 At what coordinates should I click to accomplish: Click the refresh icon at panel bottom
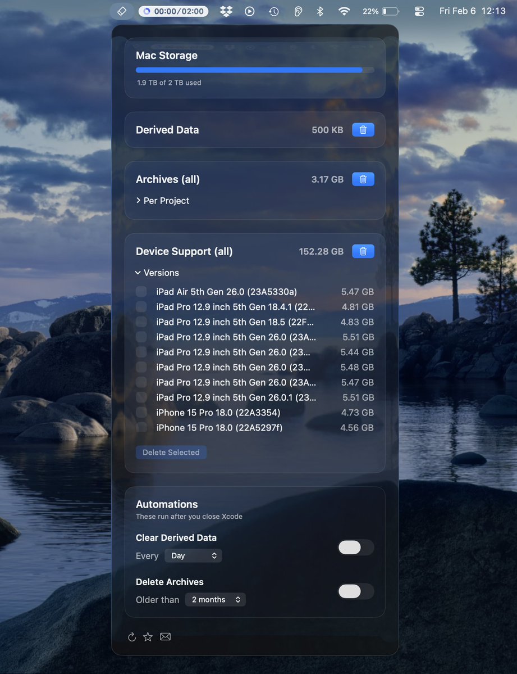pyautogui.click(x=132, y=636)
